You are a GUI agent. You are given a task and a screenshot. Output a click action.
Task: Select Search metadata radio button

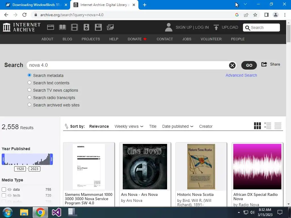29,75
